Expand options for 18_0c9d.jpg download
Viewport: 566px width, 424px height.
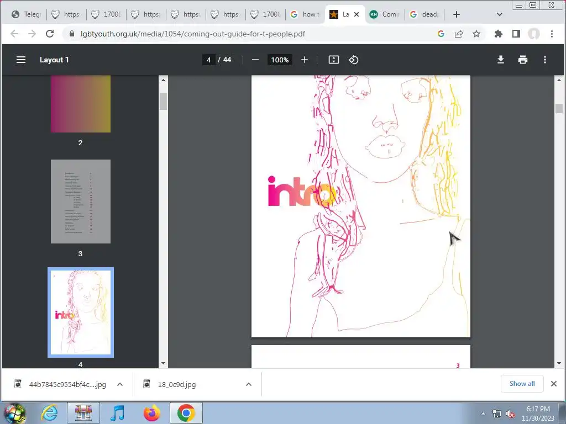[249, 384]
